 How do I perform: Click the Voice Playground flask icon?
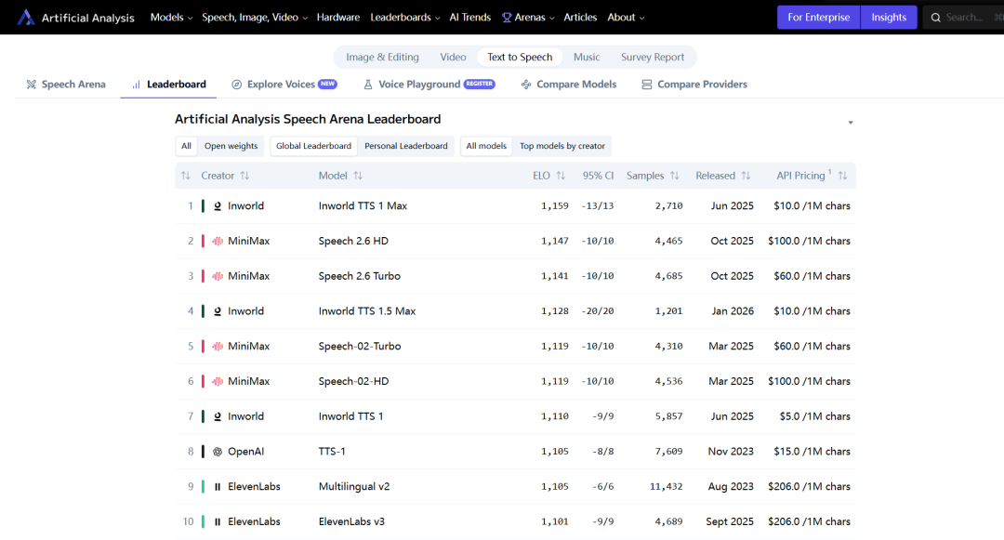[x=368, y=85]
